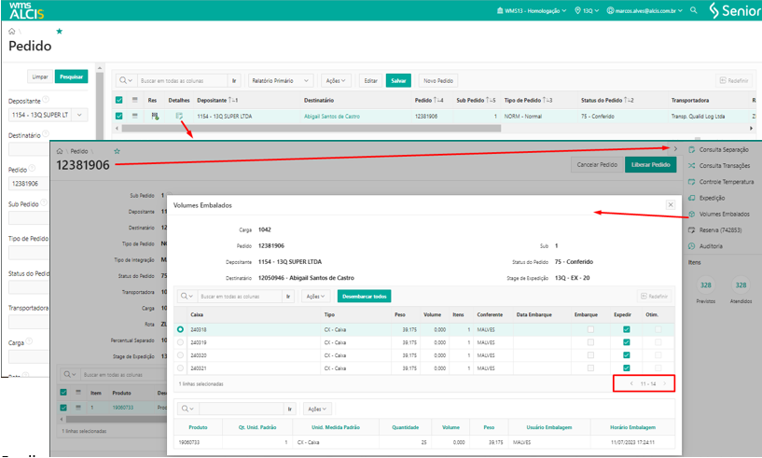The height and width of the screenshot is (458, 762).
Task: Open row menu icon for order row
Action: [134, 117]
